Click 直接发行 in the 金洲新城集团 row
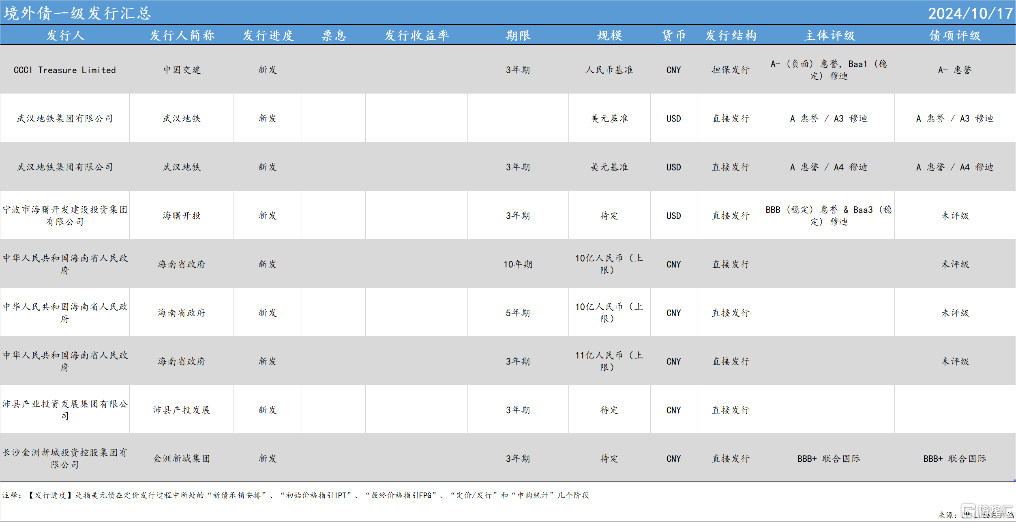This screenshot has width=1016, height=522. click(731, 458)
